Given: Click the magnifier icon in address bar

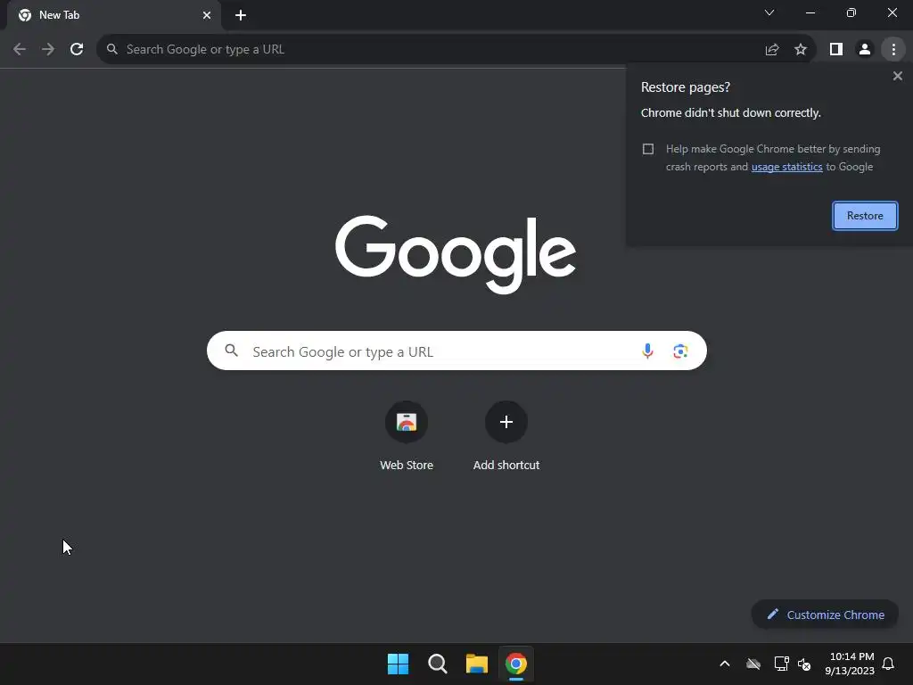Looking at the screenshot, I should point(112,50).
